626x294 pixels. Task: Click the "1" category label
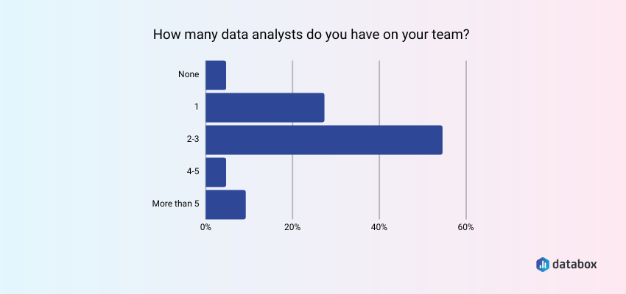pyautogui.click(x=197, y=107)
